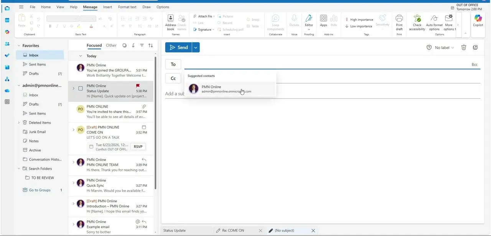
Task: Switch to the Focused inbox tab
Action: 94,46
